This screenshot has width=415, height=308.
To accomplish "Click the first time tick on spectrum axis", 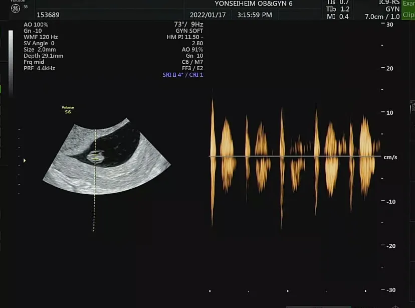I will pyautogui.click(x=210, y=291).
